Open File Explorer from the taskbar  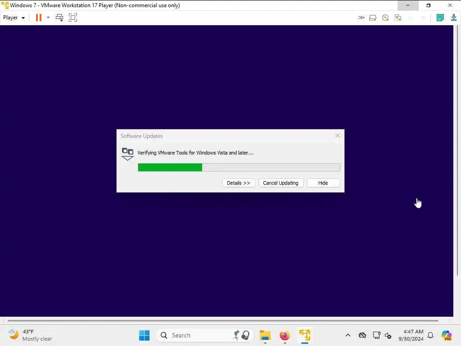(x=265, y=335)
